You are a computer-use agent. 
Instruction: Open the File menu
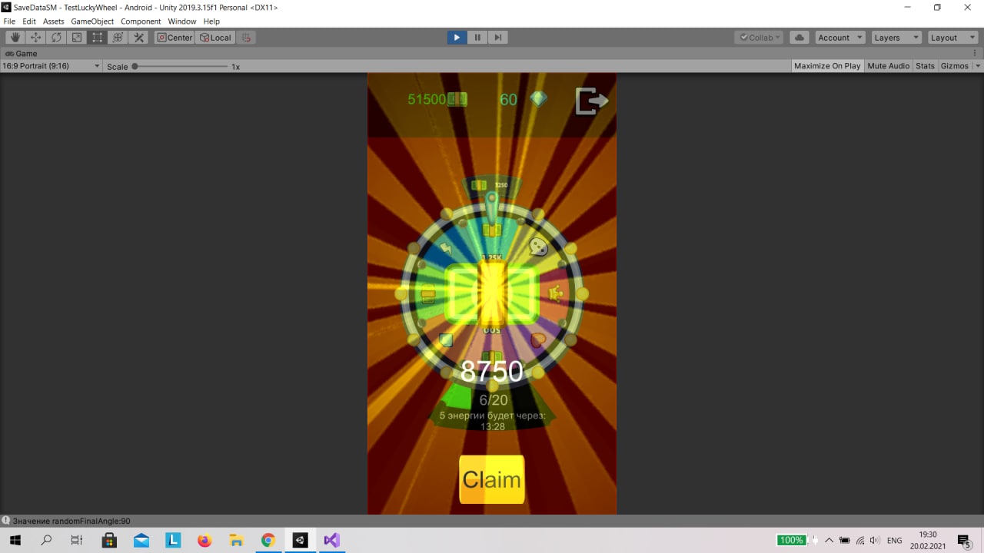click(x=9, y=22)
